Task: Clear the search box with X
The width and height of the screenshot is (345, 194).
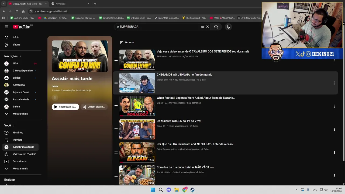Action: 208,27
